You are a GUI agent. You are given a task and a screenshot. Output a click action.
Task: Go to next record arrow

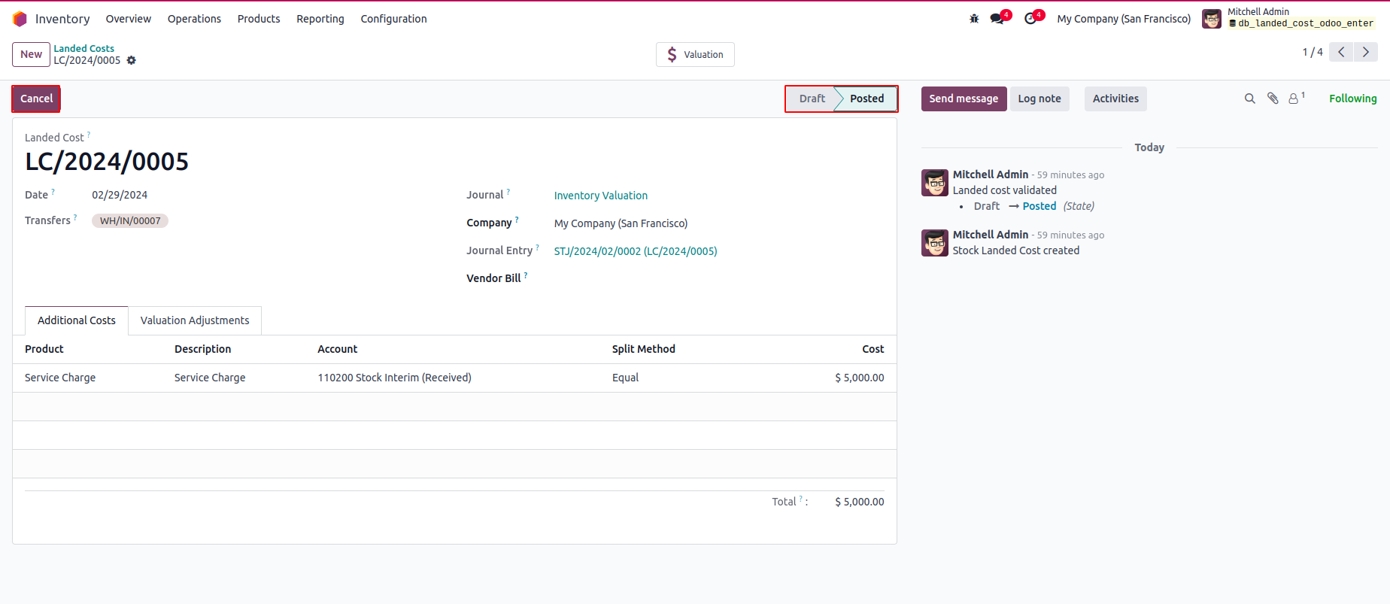click(1366, 52)
